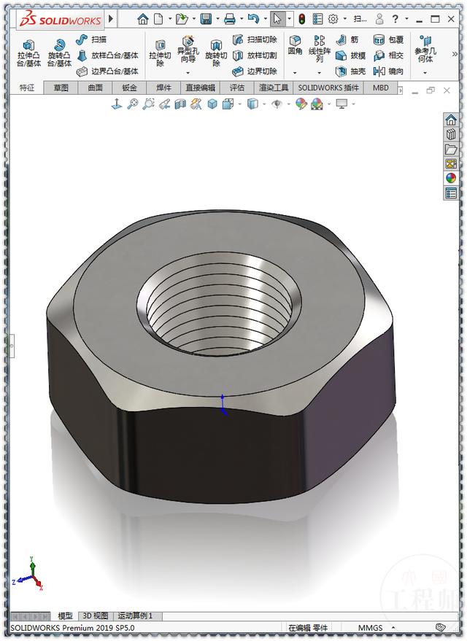
Task: Open the Options gear icon
Action: pos(333,19)
